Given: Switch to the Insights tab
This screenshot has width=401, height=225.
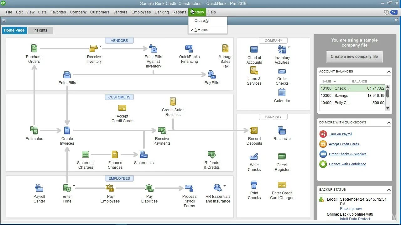Looking at the screenshot, I should [40, 30].
